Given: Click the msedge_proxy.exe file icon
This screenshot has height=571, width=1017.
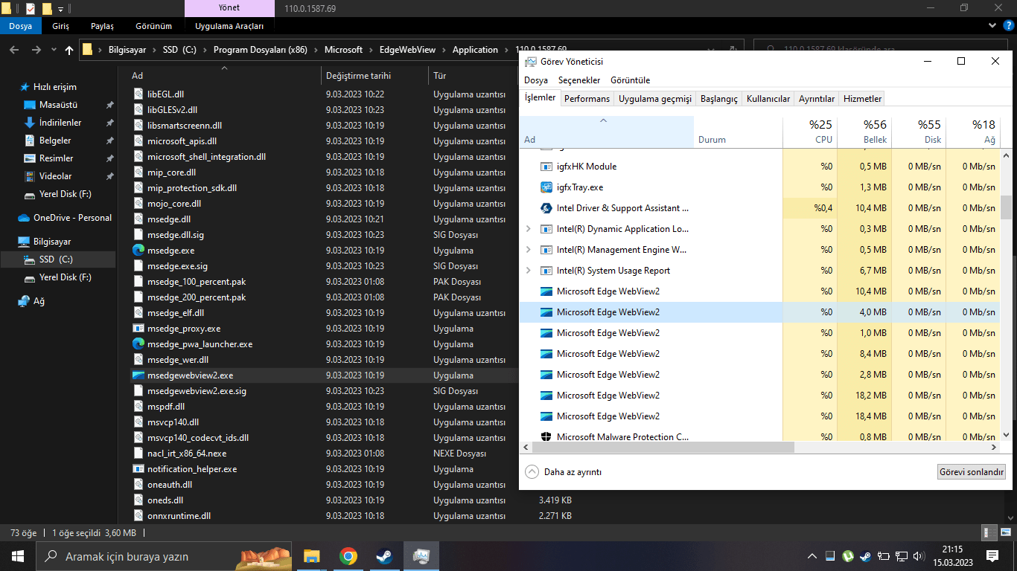Looking at the screenshot, I should tap(138, 329).
